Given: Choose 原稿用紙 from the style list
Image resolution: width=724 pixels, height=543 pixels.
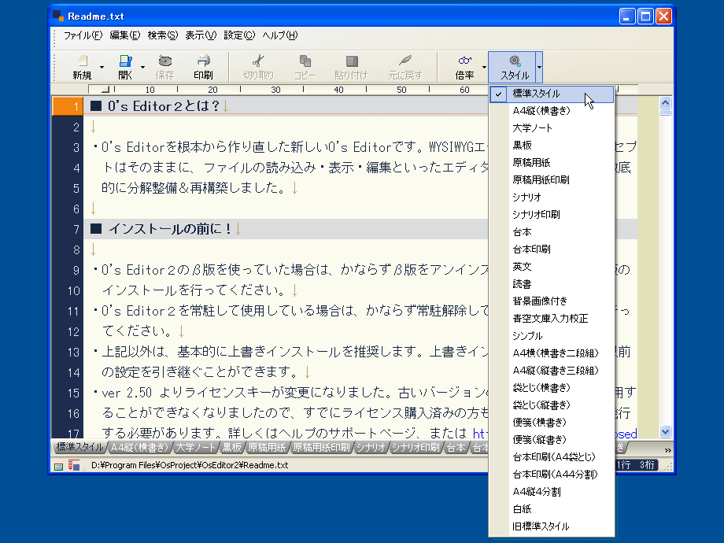Looking at the screenshot, I should (x=552, y=163).
